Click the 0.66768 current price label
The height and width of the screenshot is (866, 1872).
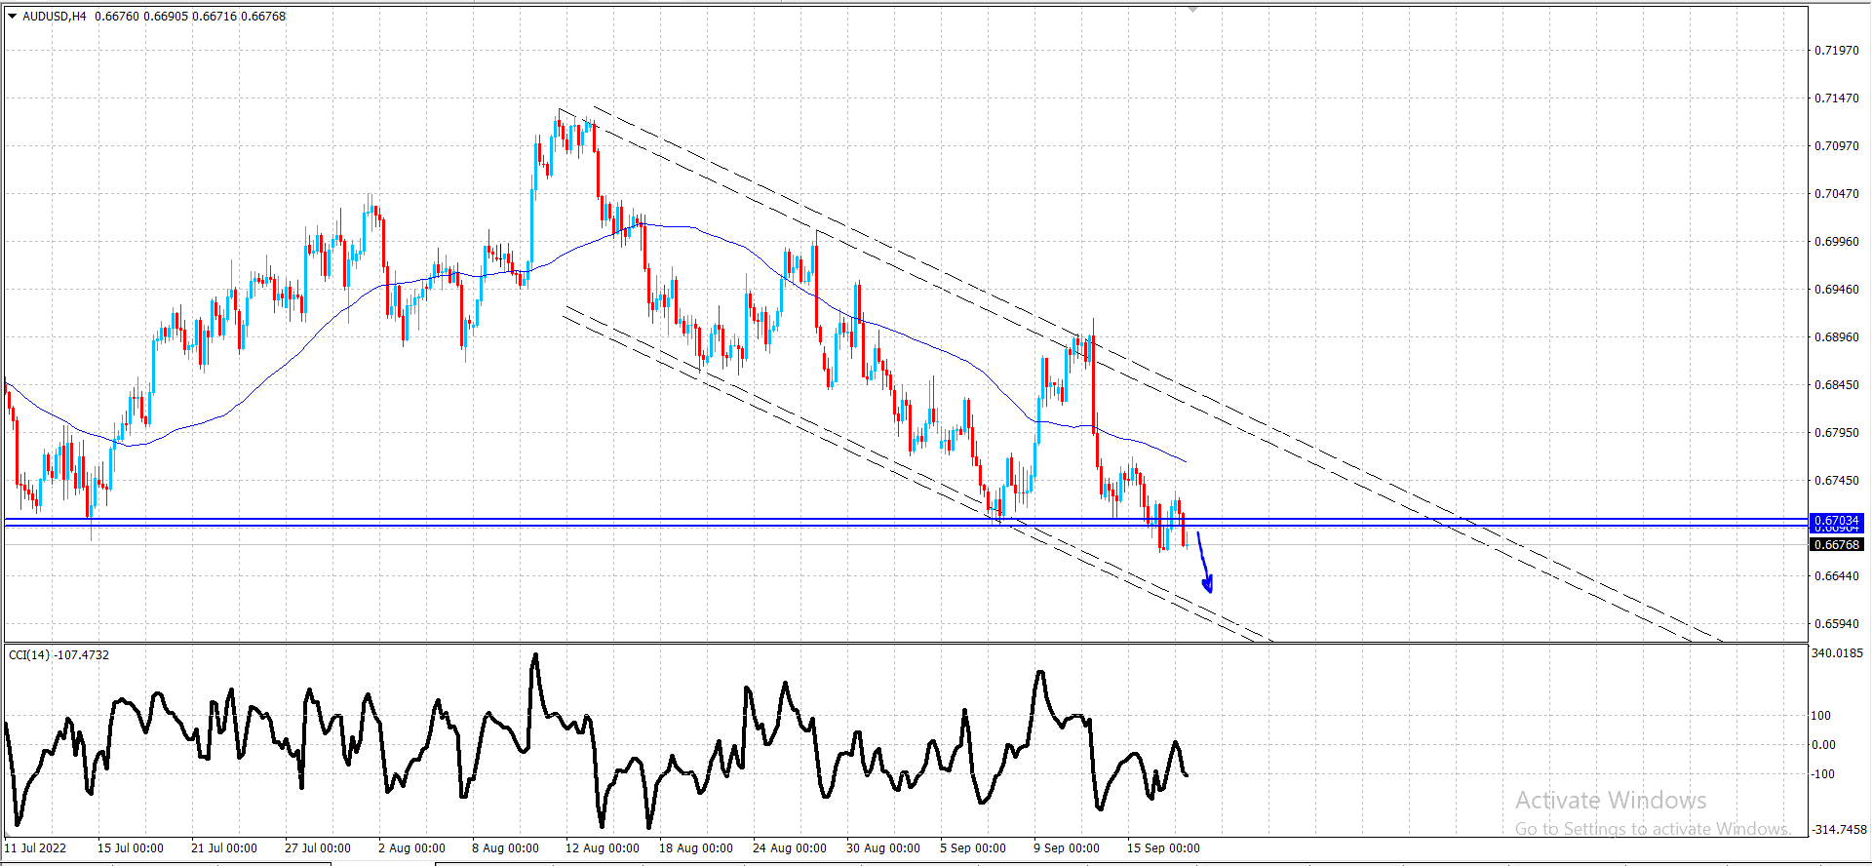1837,545
